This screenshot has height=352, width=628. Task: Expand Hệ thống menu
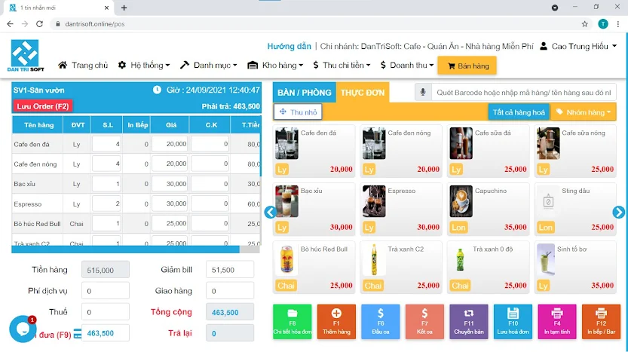pyautogui.click(x=144, y=65)
